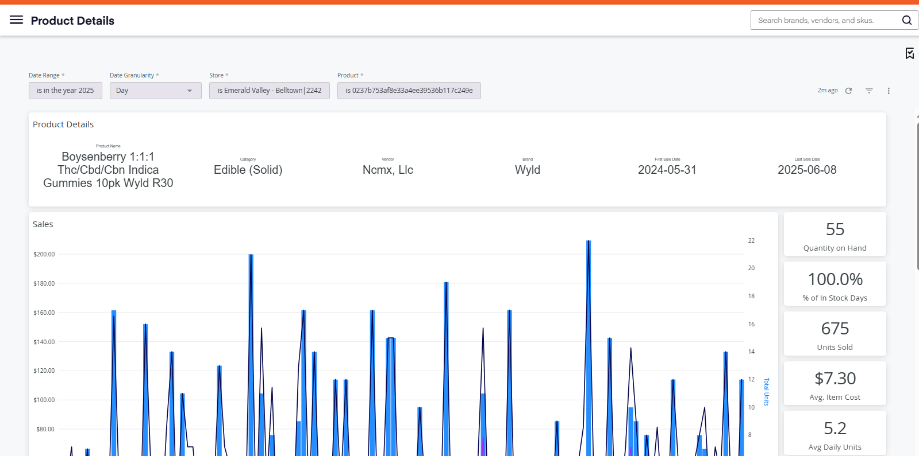The width and height of the screenshot is (919, 456).
Task: Edit the 'is in the year 2025' filter
Action: tap(66, 91)
